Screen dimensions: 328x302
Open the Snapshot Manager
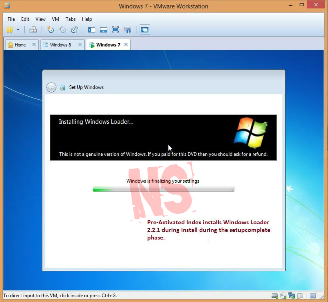74,30
